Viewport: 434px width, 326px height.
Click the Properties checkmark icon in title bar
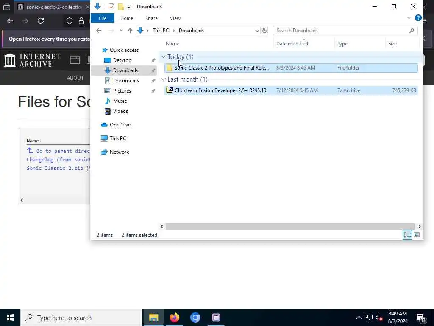111,7
